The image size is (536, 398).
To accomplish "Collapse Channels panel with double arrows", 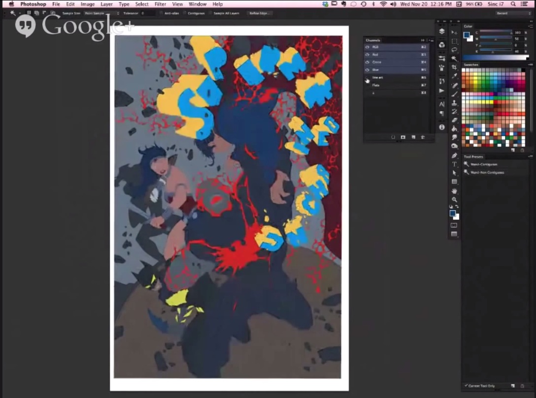I will pyautogui.click(x=423, y=40).
